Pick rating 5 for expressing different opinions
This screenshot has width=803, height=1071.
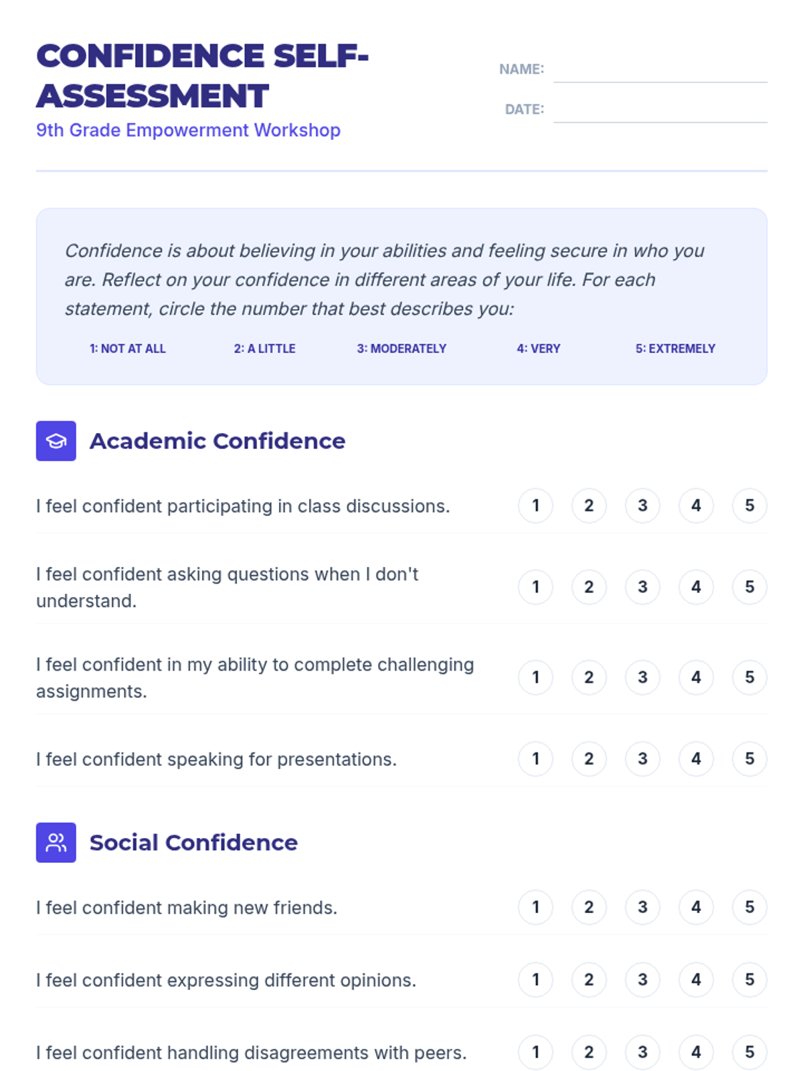(749, 980)
